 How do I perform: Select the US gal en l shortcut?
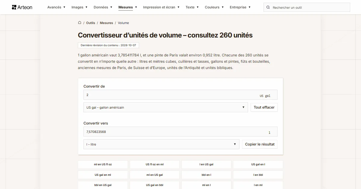(x=258, y=164)
